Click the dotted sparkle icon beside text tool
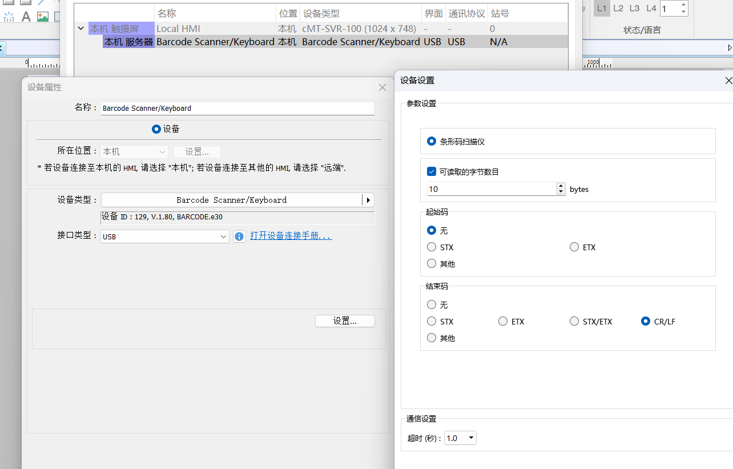733x469 pixels. [x=9, y=17]
